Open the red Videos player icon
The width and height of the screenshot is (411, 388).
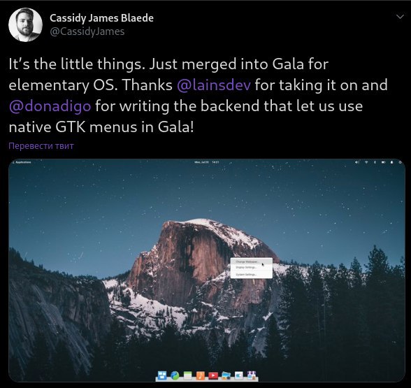pos(213,375)
